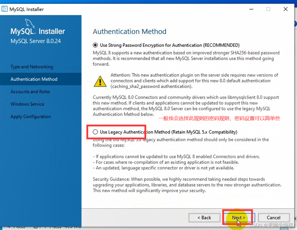Select the Use Legacy Authentication Method radio button
Screen dimensions: 297x230
(x=95, y=132)
